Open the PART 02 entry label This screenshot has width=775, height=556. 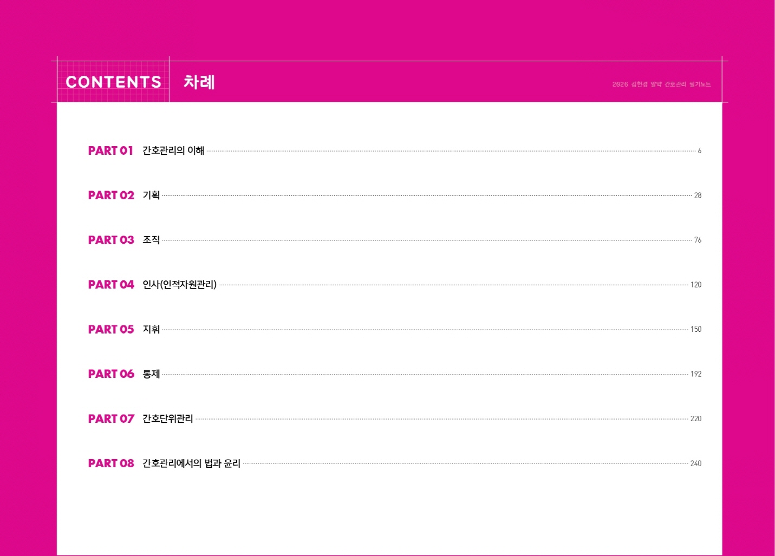pos(111,195)
